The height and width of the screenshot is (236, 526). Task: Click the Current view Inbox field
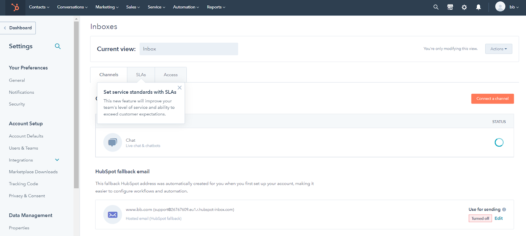coord(189,49)
